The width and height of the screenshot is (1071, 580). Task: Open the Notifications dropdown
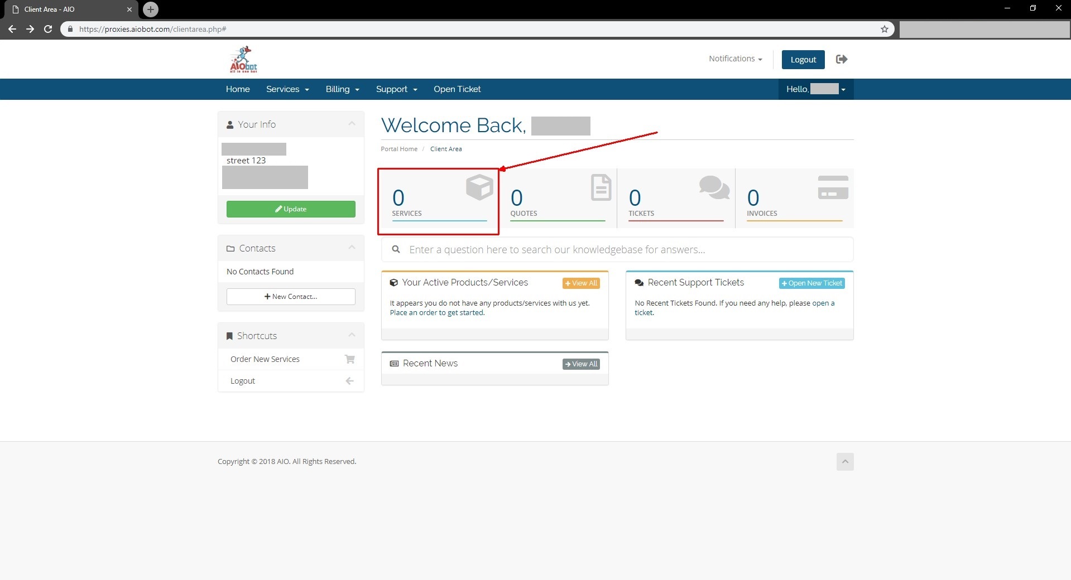point(735,59)
